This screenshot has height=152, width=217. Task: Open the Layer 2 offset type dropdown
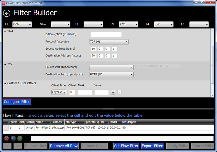[59, 92]
